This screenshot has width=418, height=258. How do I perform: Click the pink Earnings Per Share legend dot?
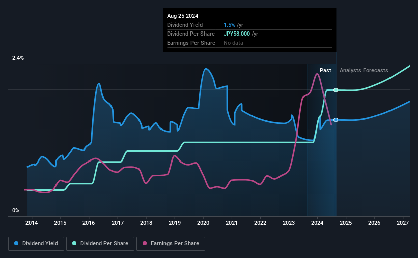click(145, 243)
